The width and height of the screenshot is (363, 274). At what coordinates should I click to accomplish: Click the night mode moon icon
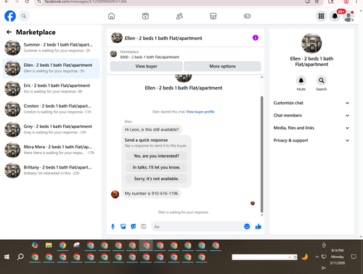tap(305, 257)
